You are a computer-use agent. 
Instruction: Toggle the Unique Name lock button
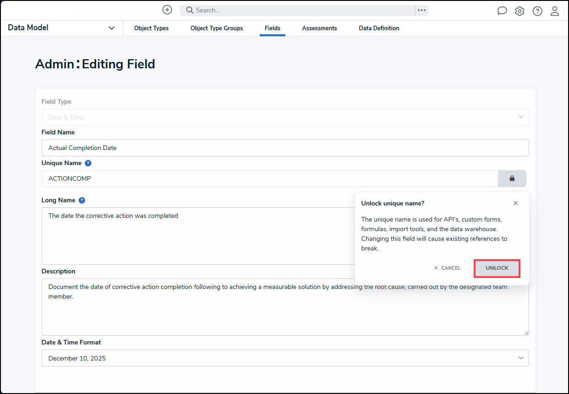tap(512, 178)
